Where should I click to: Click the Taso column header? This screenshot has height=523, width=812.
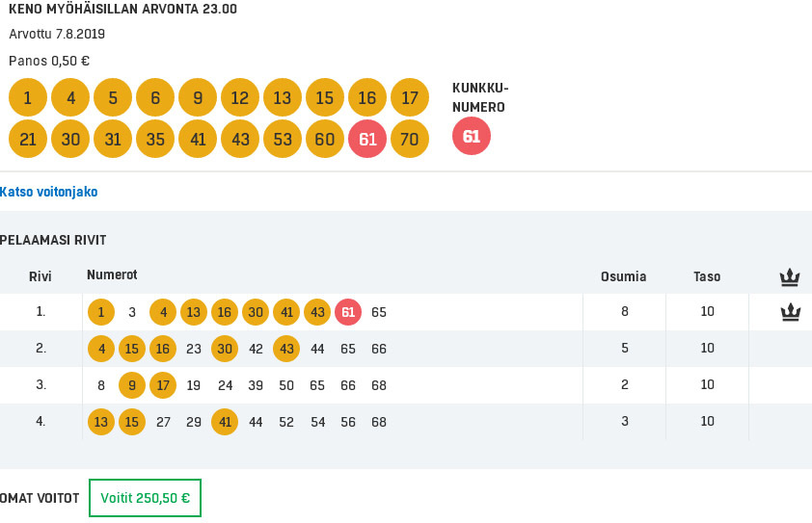[707, 276]
